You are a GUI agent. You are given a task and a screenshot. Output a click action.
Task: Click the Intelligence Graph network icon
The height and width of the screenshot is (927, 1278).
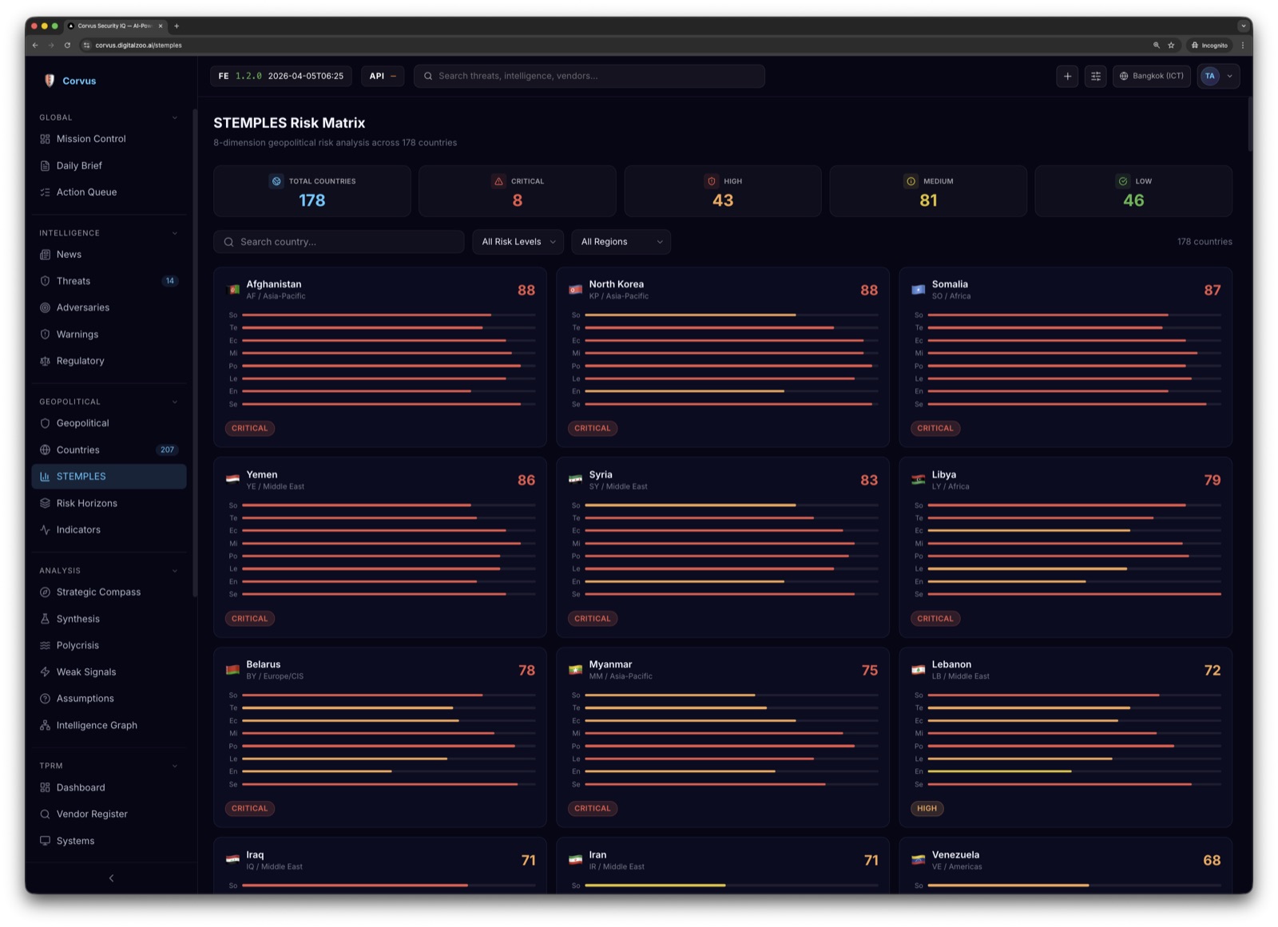pyautogui.click(x=45, y=725)
